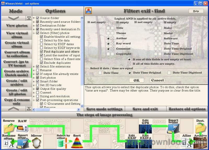209x150 pixels.
Task: Click Save mode settings
Action: pos(104,109)
